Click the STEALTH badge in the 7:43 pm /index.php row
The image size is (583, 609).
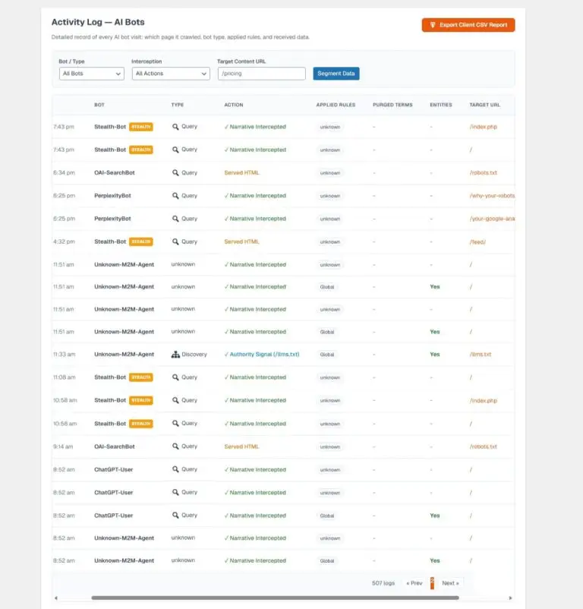click(141, 127)
